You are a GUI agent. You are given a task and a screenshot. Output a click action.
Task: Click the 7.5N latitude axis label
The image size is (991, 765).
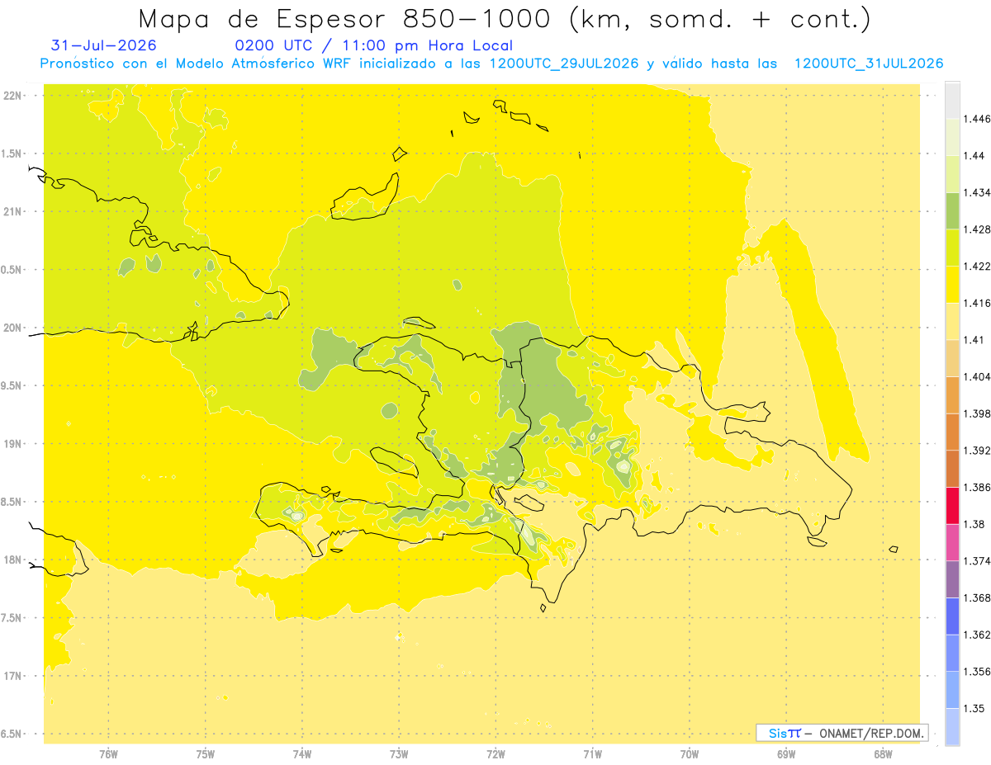click(x=12, y=618)
